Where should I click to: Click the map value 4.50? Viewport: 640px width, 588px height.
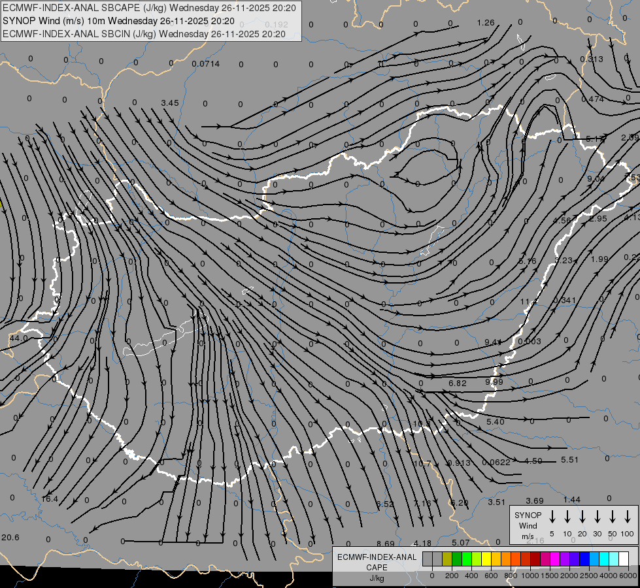(533, 461)
